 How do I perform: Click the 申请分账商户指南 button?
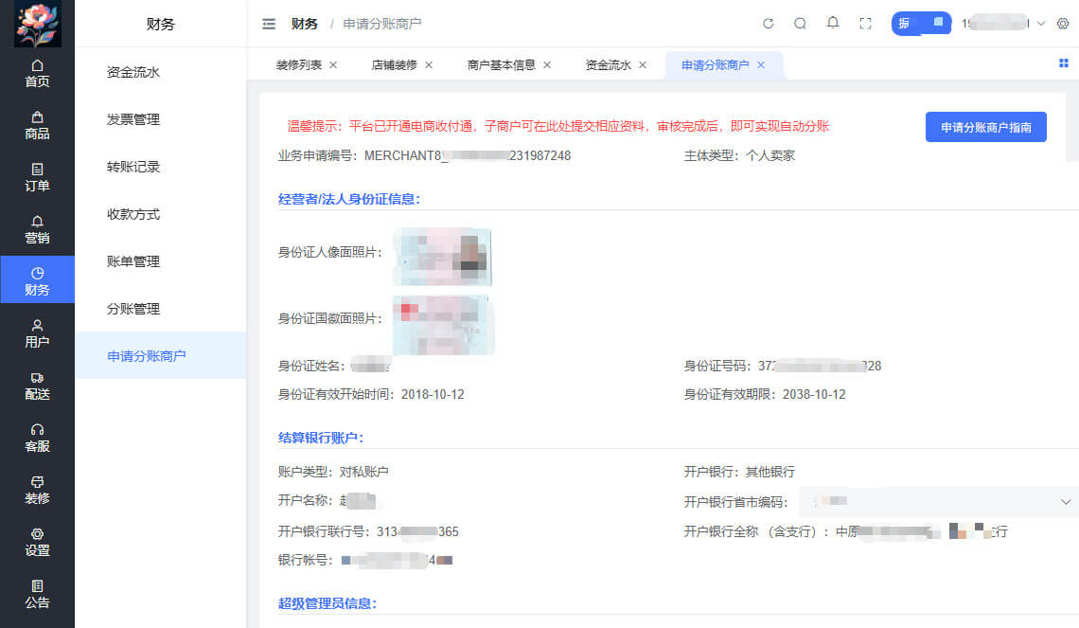[x=985, y=127]
